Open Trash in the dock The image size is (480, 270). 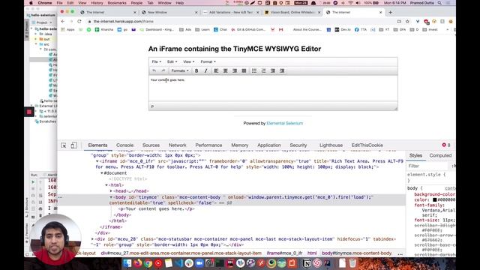coord(352,263)
